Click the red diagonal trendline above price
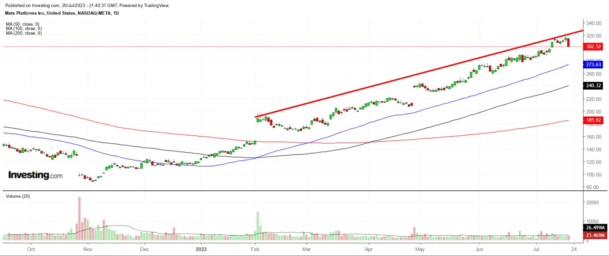Viewport: 609px width, 256px height. pyautogui.click(x=419, y=74)
